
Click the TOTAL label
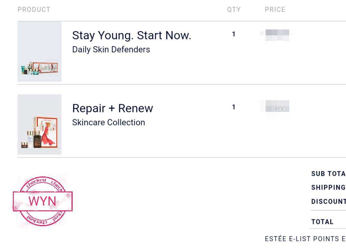coord(322,222)
